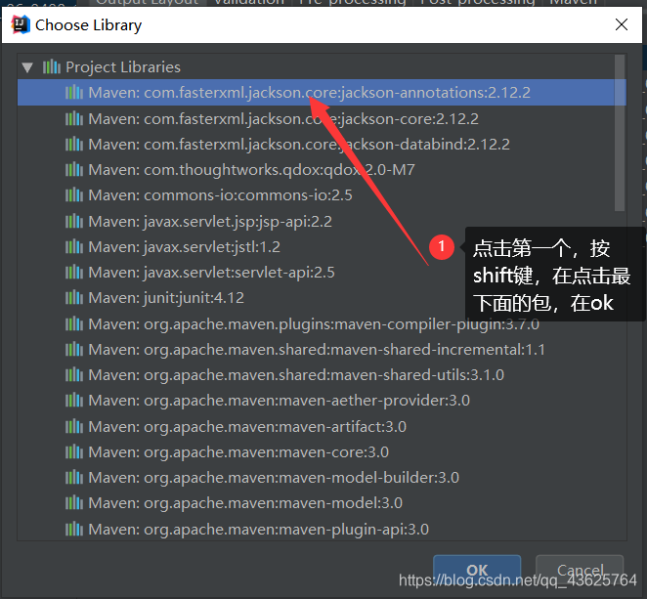Select maven-model-builder:3.0 library
Screen dimensions: 647x599
pos(274,478)
